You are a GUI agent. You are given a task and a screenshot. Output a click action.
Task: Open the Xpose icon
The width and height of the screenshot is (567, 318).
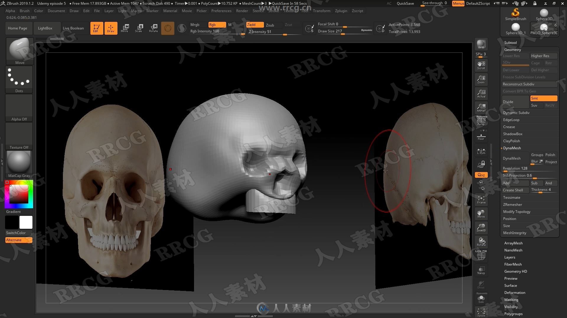pyautogui.click(x=481, y=312)
